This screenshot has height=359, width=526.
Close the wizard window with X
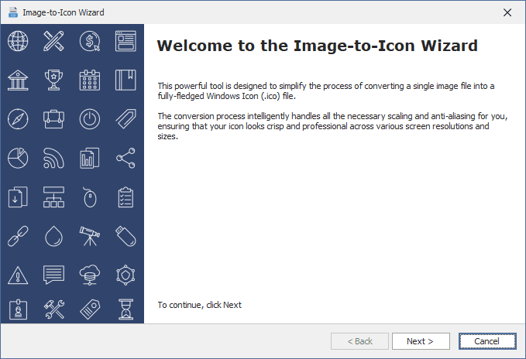point(507,12)
